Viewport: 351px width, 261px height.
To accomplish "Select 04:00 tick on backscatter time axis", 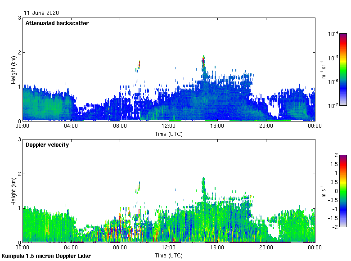I will point(71,126).
